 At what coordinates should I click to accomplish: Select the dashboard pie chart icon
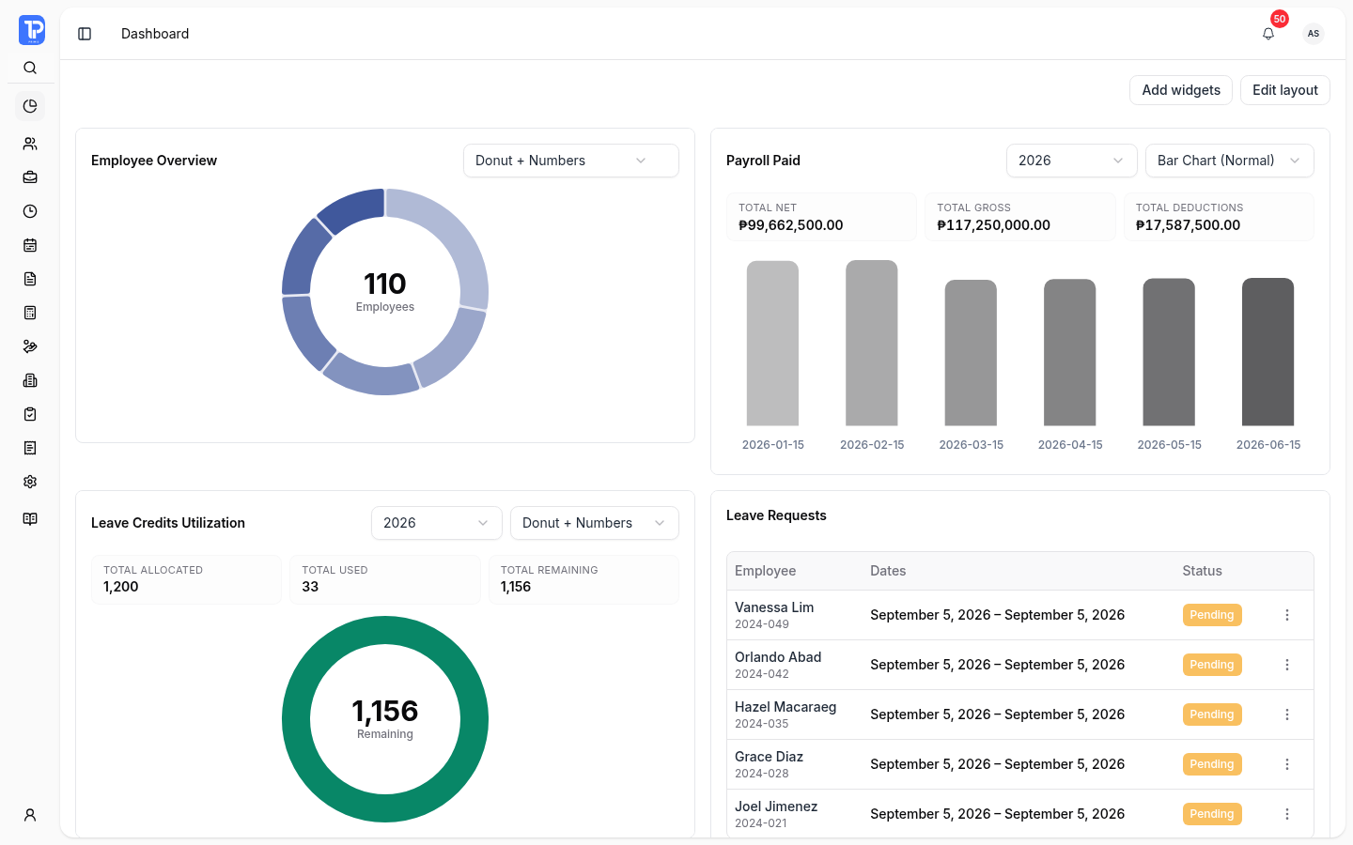30,106
